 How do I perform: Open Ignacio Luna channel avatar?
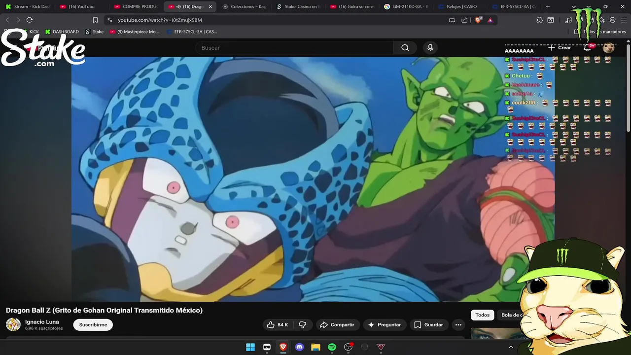pos(13,324)
